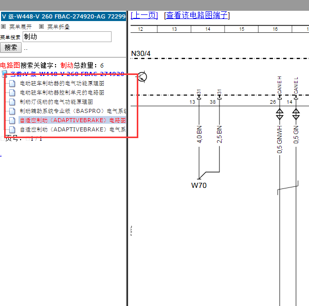The image size is (309, 306).
Task: Click column 14 in the diagram ruler
Action: click(x=208, y=29)
